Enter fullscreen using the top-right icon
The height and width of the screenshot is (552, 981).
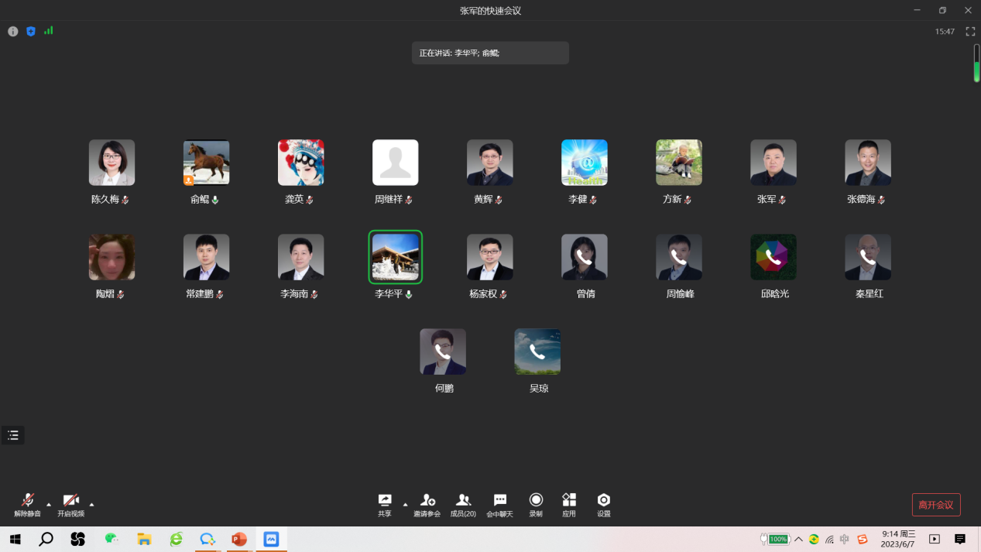tap(970, 32)
